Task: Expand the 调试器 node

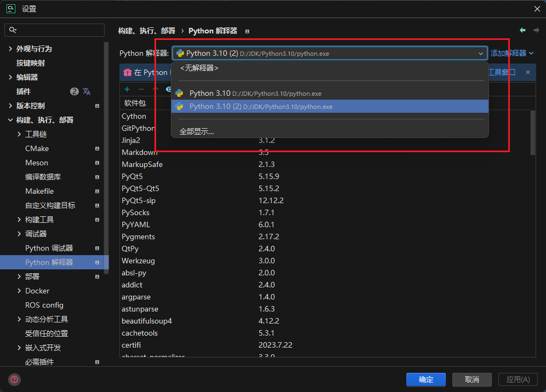Action: pos(19,234)
